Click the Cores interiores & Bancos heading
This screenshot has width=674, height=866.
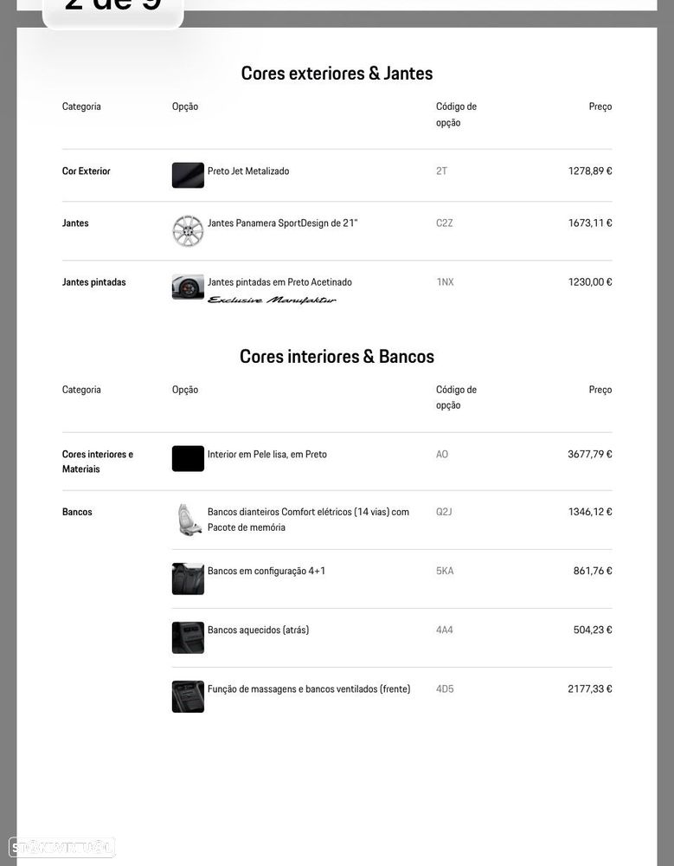click(x=337, y=357)
